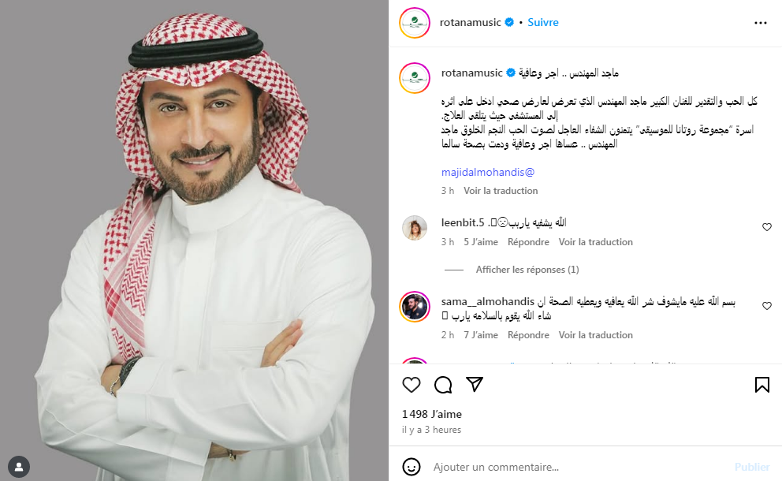Screen dimensions: 782x481
Task: Like sama__almohandis's comment heart
Action: (x=766, y=306)
